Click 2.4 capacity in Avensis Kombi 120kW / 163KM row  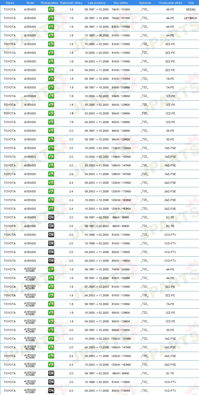pos(71,365)
